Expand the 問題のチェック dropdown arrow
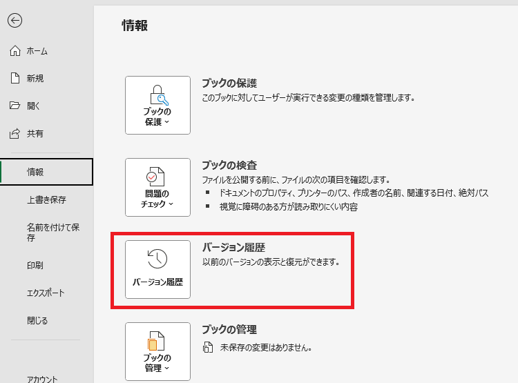This screenshot has width=518, height=383. [x=171, y=204]
